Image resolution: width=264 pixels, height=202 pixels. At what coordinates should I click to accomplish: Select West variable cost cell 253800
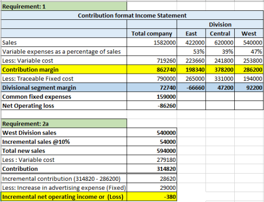[249, 60]
